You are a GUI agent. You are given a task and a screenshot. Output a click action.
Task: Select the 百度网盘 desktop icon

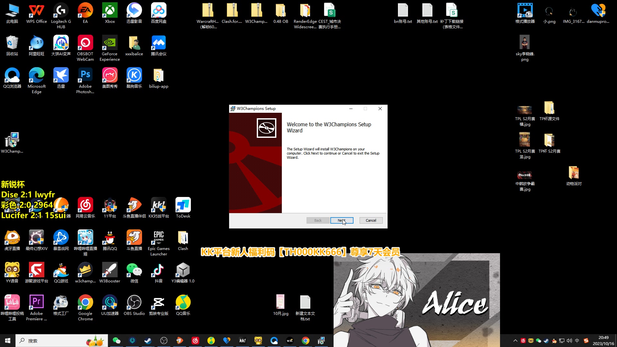tap(159, 13)
